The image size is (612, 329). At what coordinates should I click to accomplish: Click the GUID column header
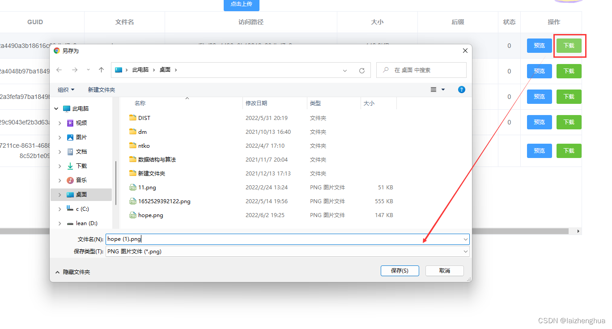tap(35, 22)
